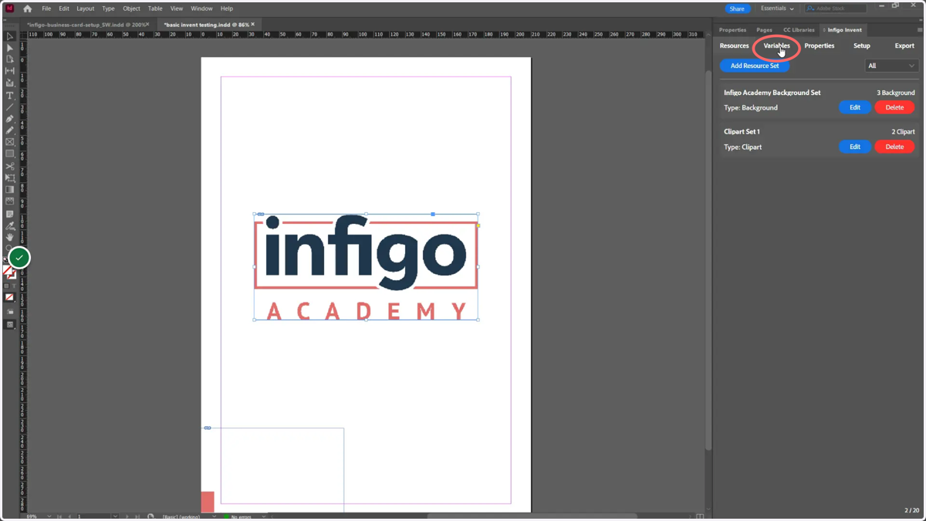This screenshot has width=926, height=521.
Task: Open the File menu
Action: coord(46,8)
